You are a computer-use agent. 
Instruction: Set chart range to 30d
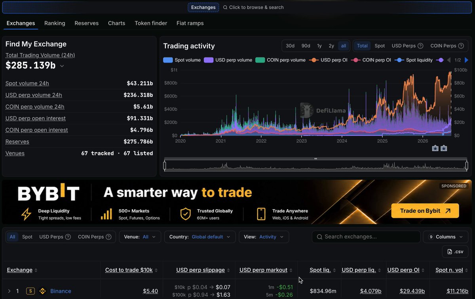[290, 46]
